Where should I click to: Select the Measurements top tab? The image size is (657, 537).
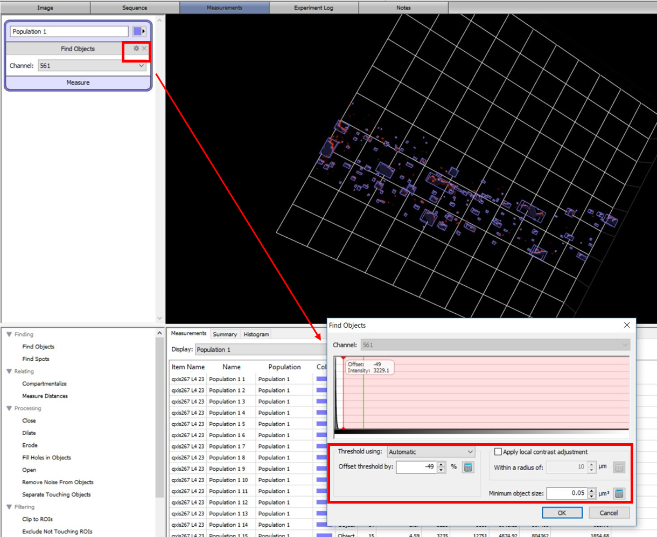(224, 8)
